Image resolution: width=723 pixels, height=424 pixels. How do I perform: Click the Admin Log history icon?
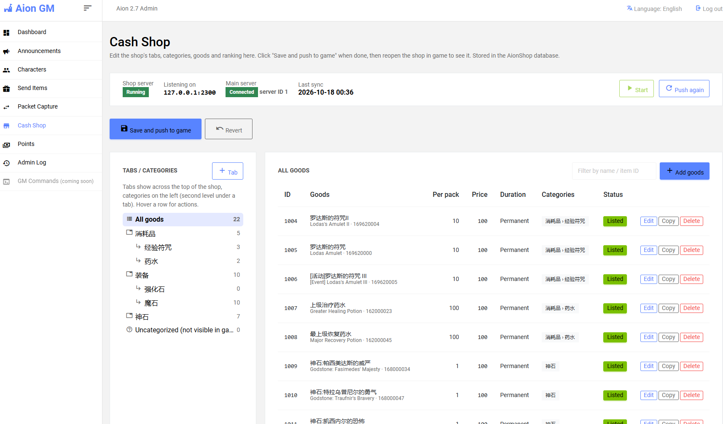[x=6, y=163]
